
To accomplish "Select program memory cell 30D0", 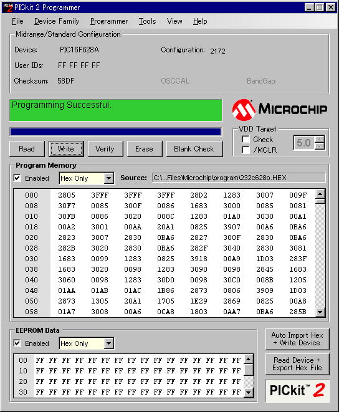I will point(166,280).
